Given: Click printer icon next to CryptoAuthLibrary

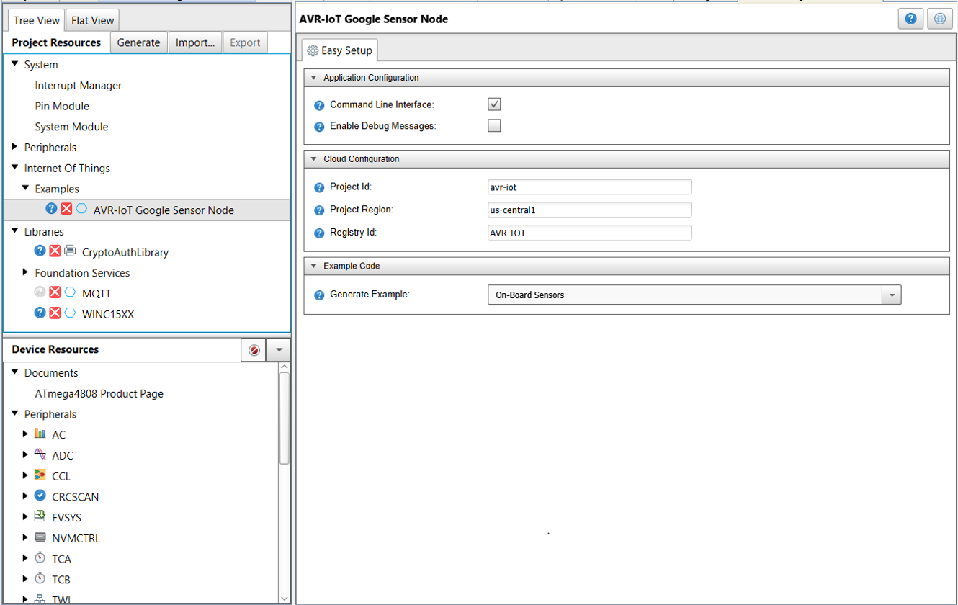Looking at the screenshot, I should [x=70, y=251].
